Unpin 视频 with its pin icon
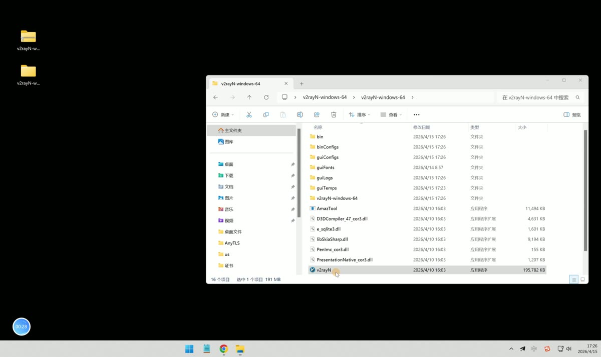This screenshot has width=601, height=357. point(292,220)
